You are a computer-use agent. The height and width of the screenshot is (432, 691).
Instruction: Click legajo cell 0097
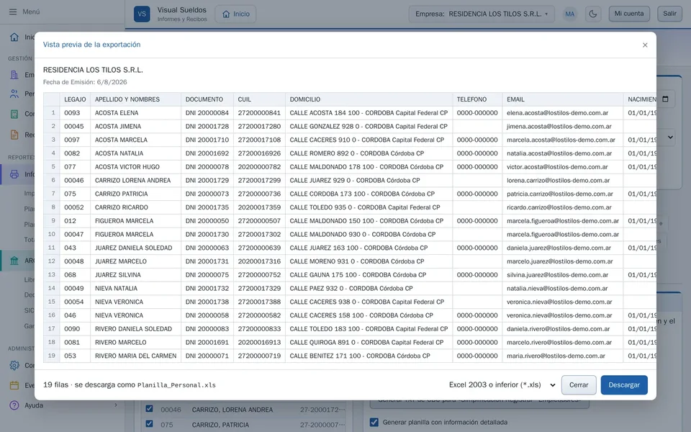click(x=75, y=140)
